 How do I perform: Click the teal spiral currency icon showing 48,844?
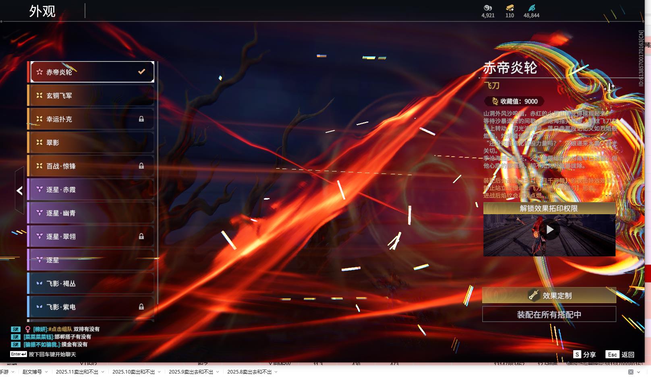pos(532,8)
